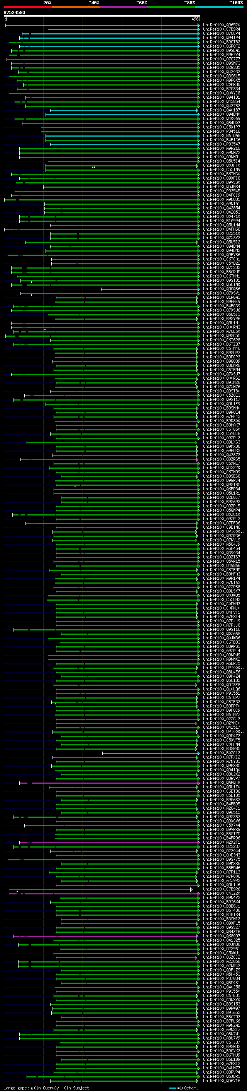The image size is (247, 1091).
Task: Select hit UniRef100_Q43872
Action: click(x=221, y=455)
